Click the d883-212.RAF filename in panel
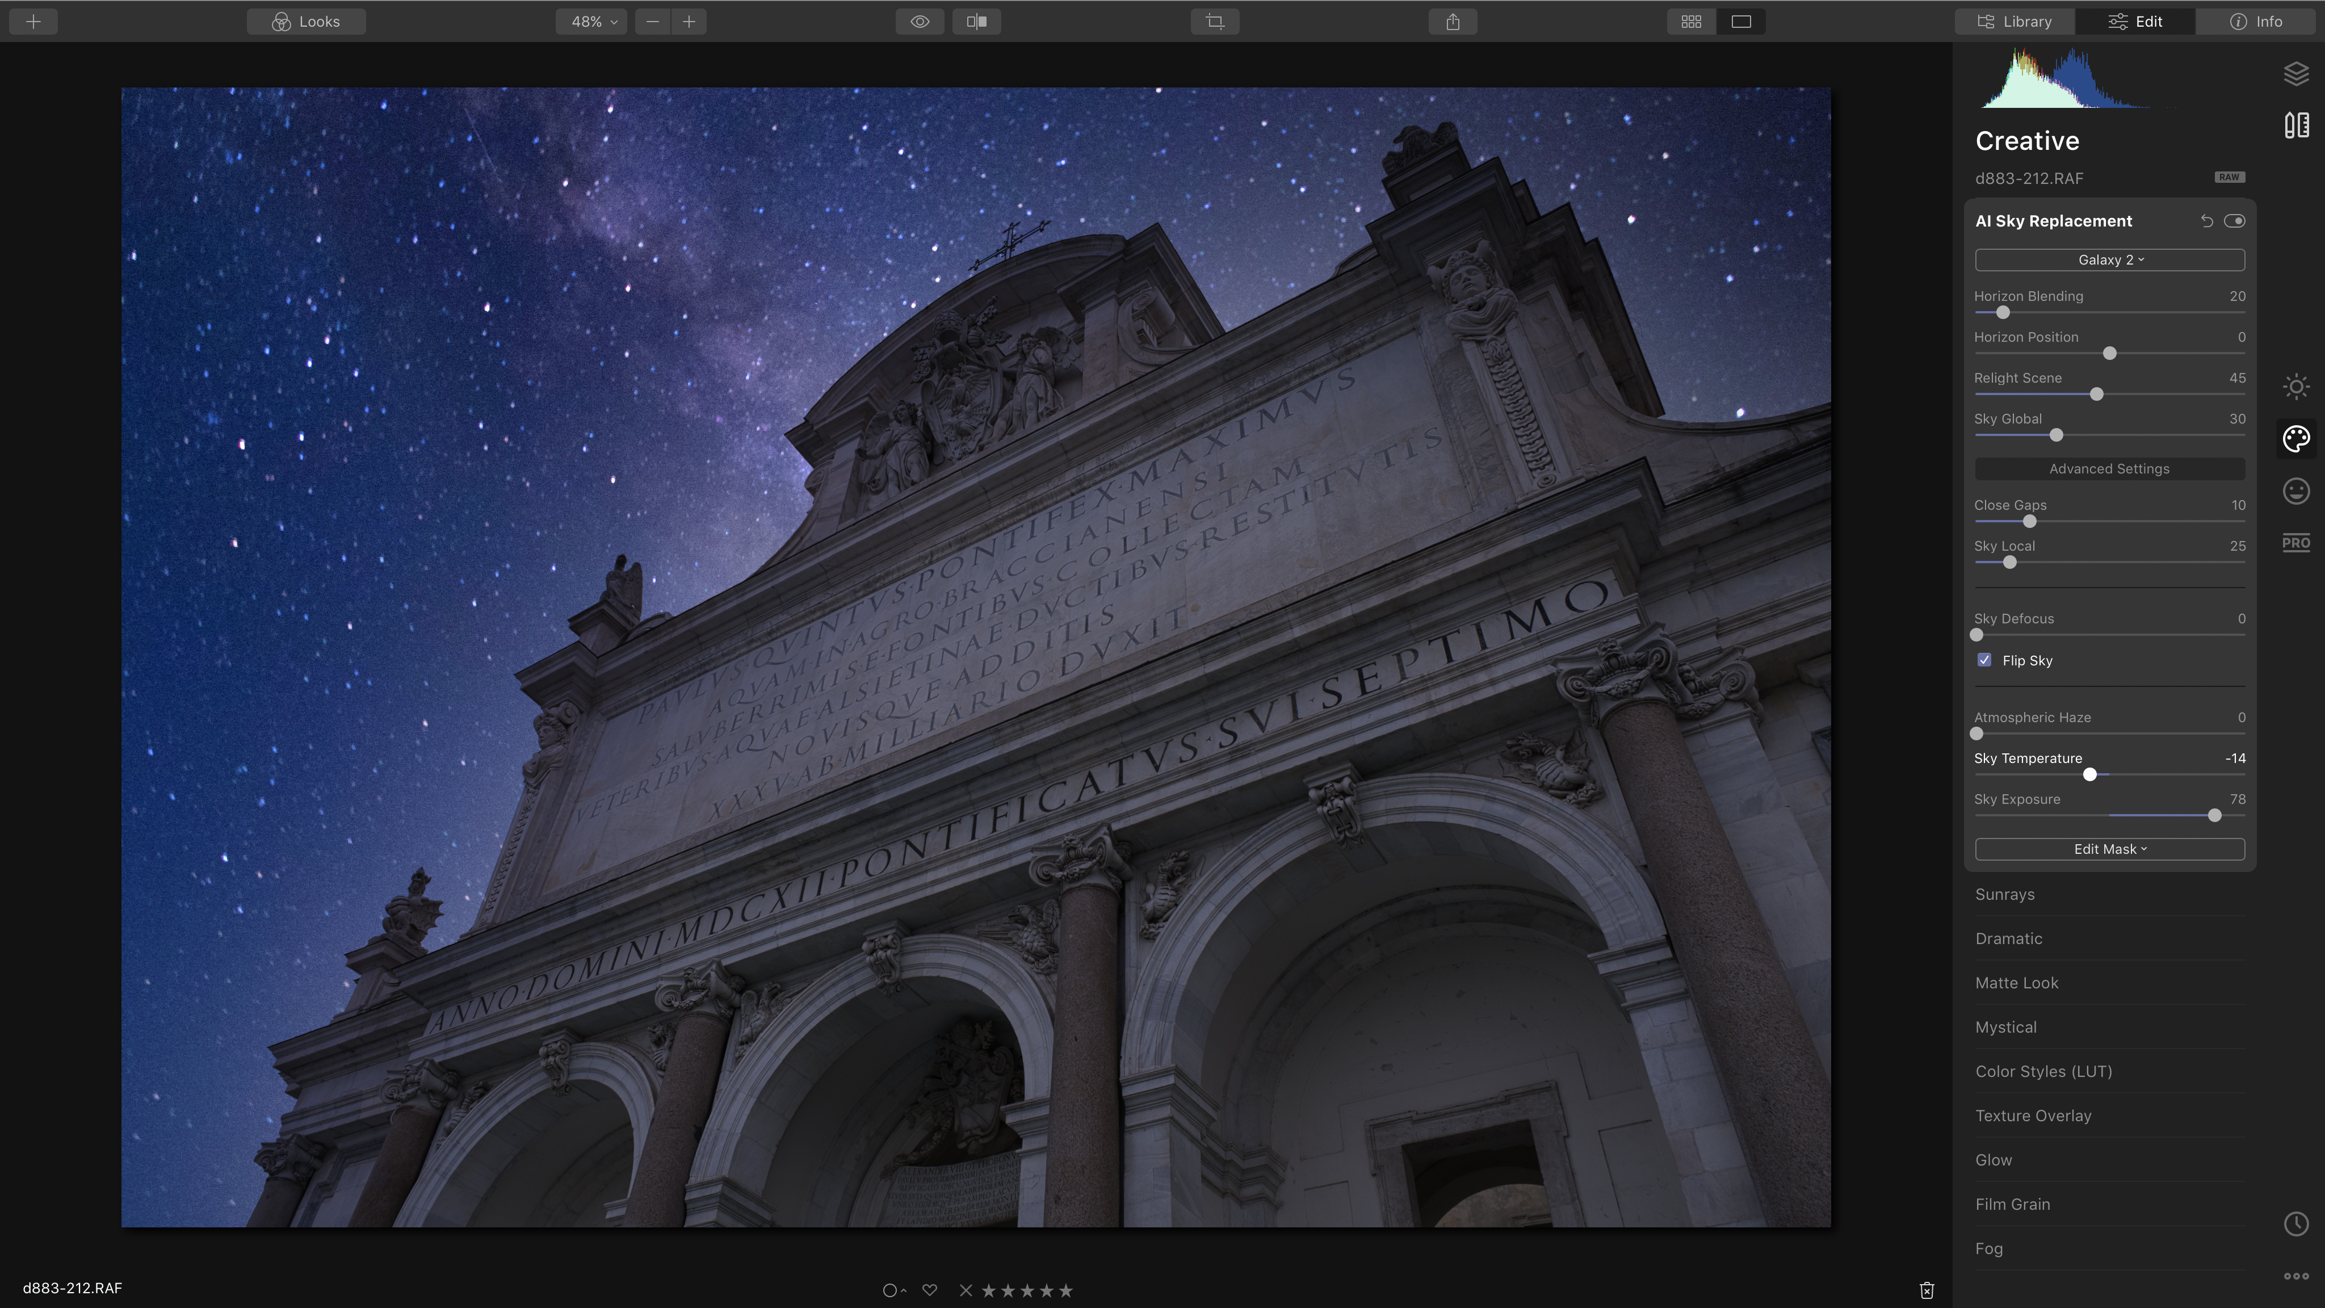2325x1308 pixels. 2029,179
